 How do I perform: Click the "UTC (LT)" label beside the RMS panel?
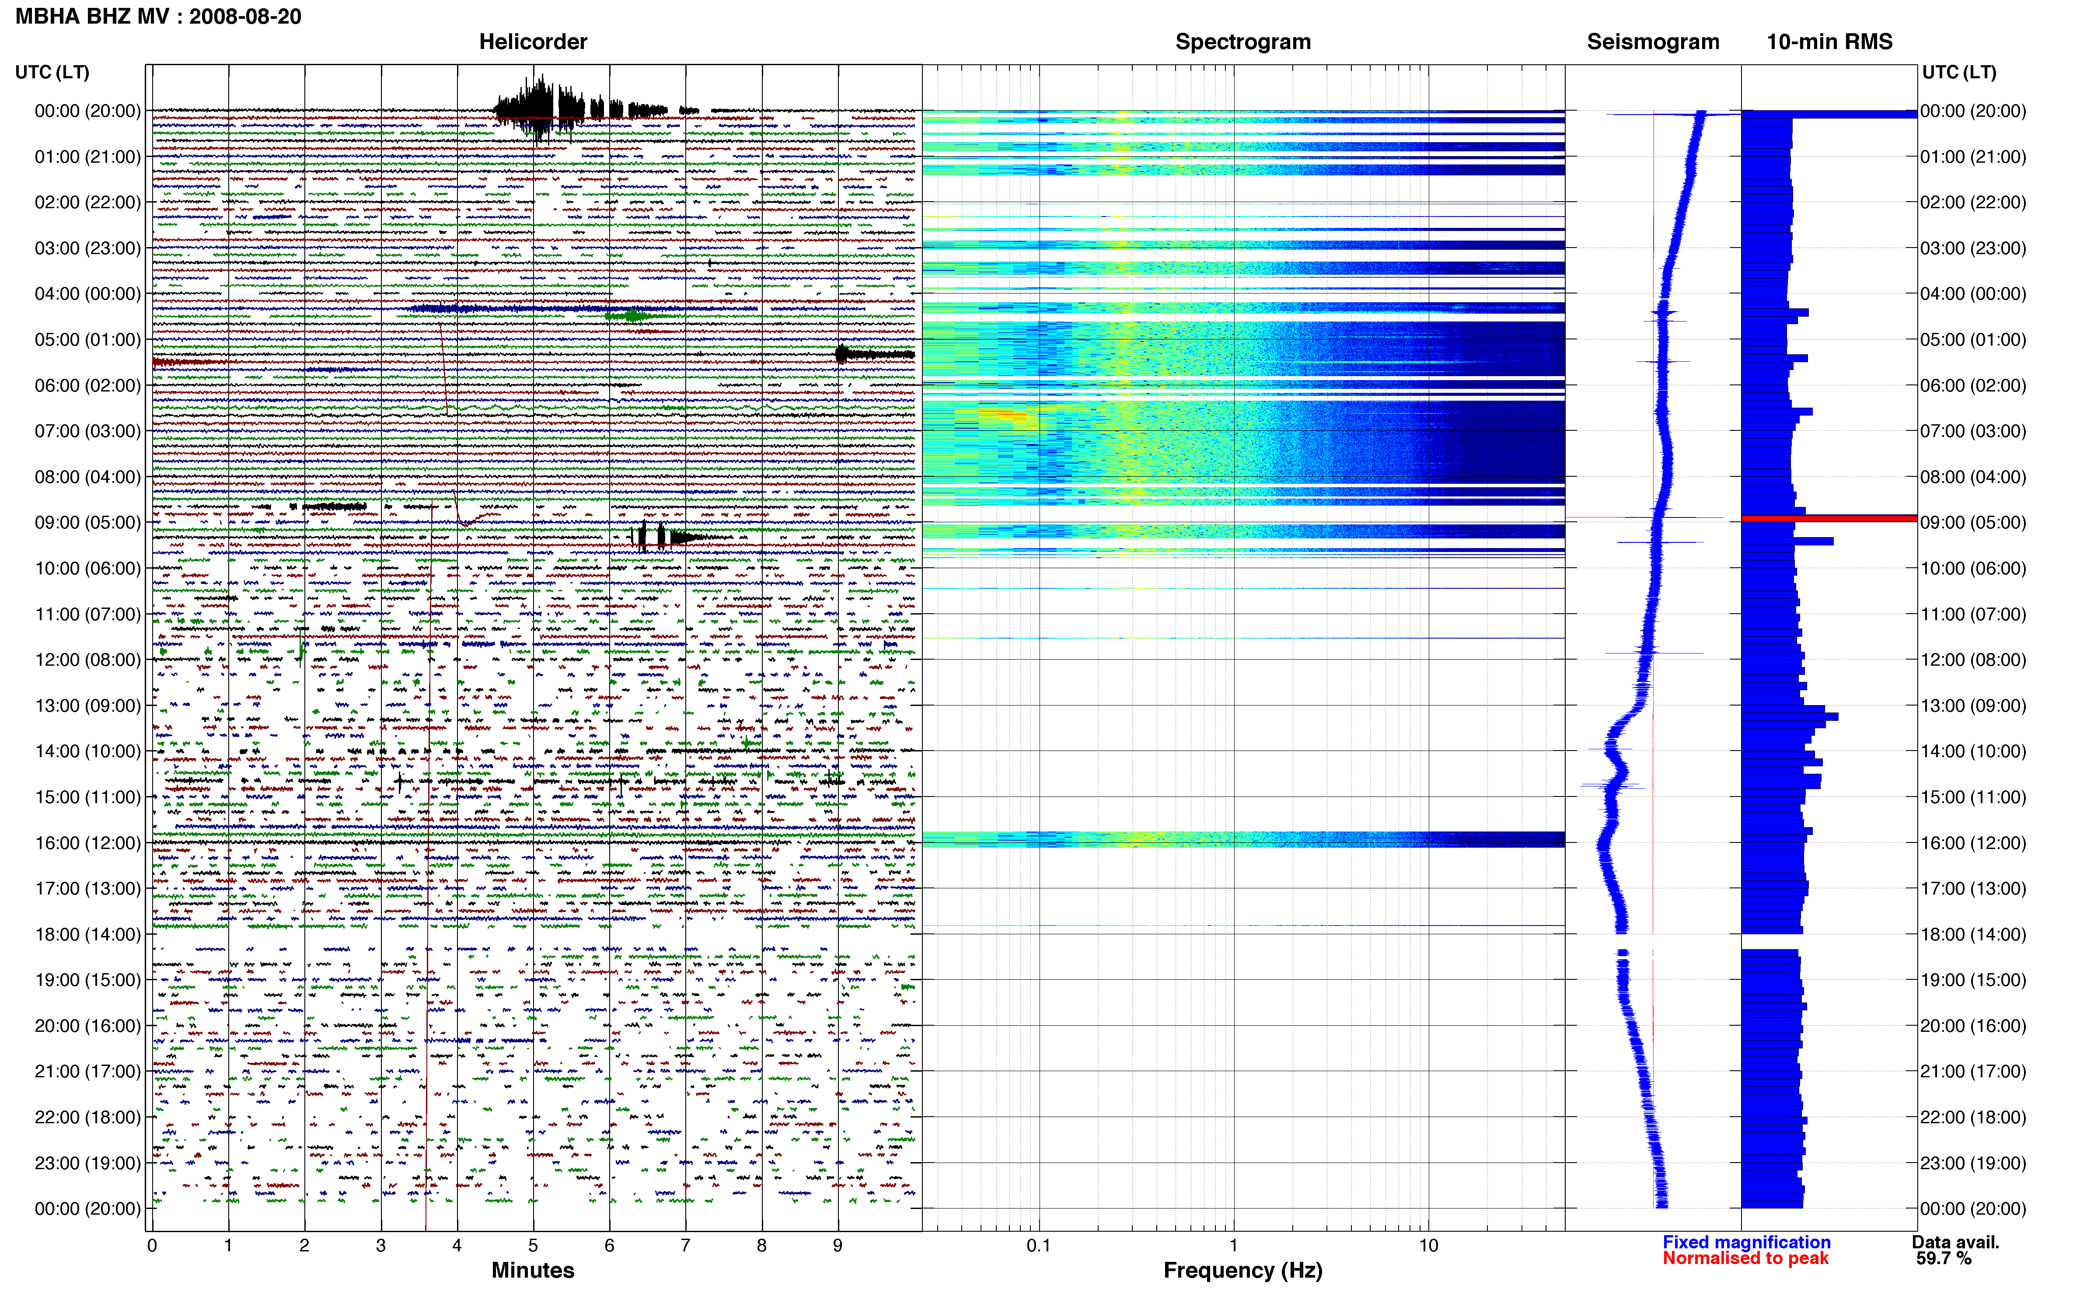1959,72
